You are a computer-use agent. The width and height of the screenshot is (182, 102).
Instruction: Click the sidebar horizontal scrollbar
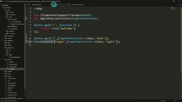[12, 99]
